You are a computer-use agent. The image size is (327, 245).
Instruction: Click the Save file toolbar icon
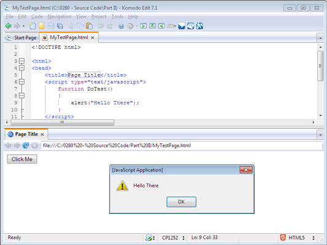coord(51,26)
